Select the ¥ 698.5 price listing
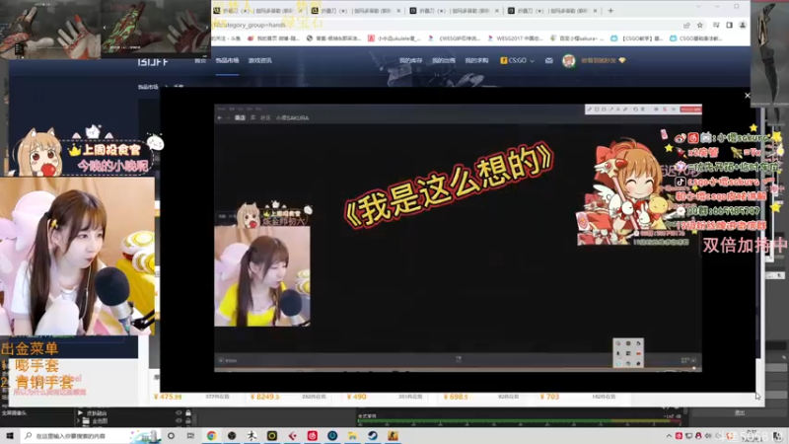 pos(456,397)
